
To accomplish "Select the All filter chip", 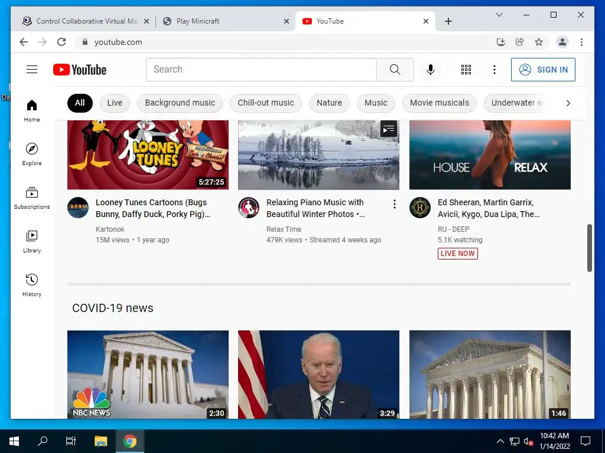I will point(80,103).
